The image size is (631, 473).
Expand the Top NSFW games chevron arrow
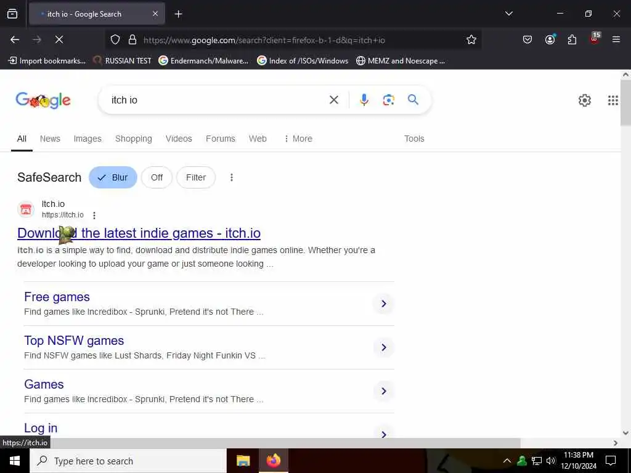[383, 347]
